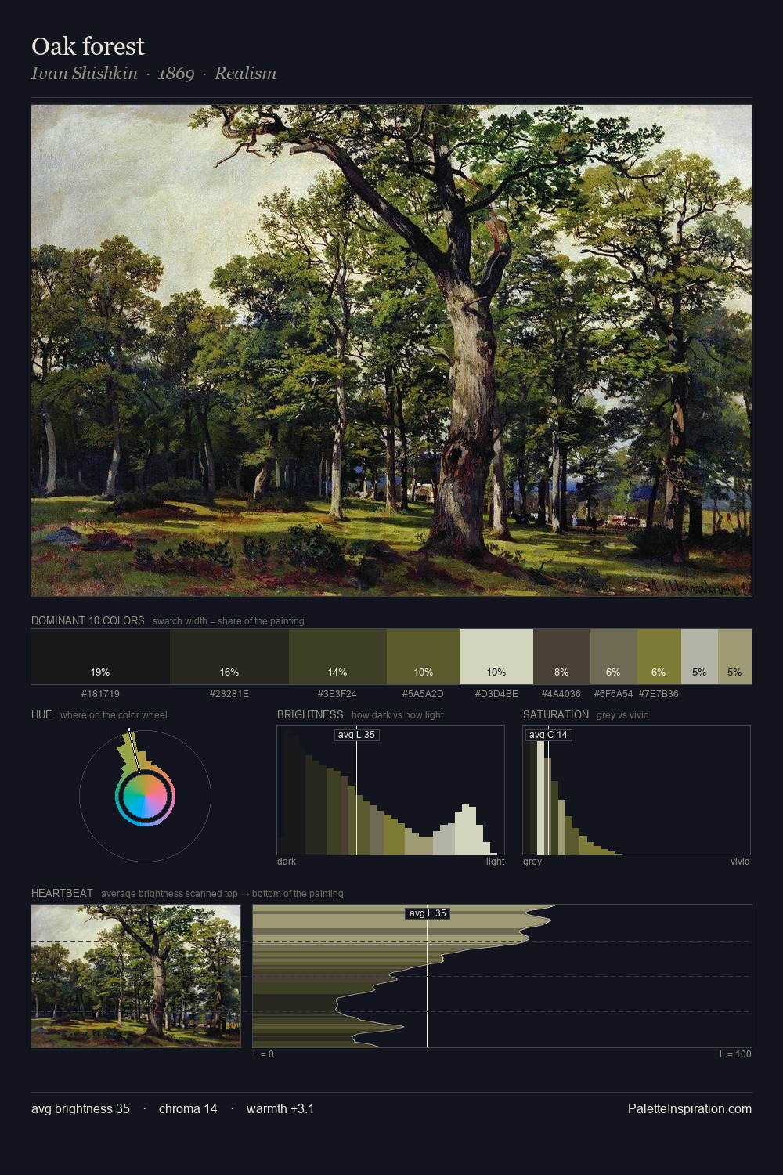This screenshot has height=1175, width=783.
Task: Click 'swatch width = share of the painting' caption
Action: pyautogui.click(x=229, y=621)
